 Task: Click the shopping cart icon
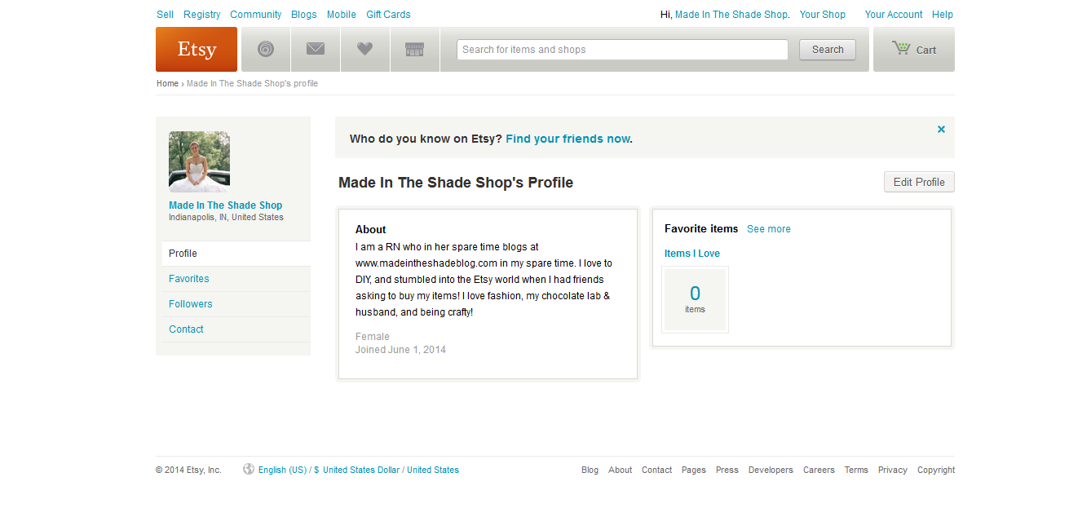(901, 48)
